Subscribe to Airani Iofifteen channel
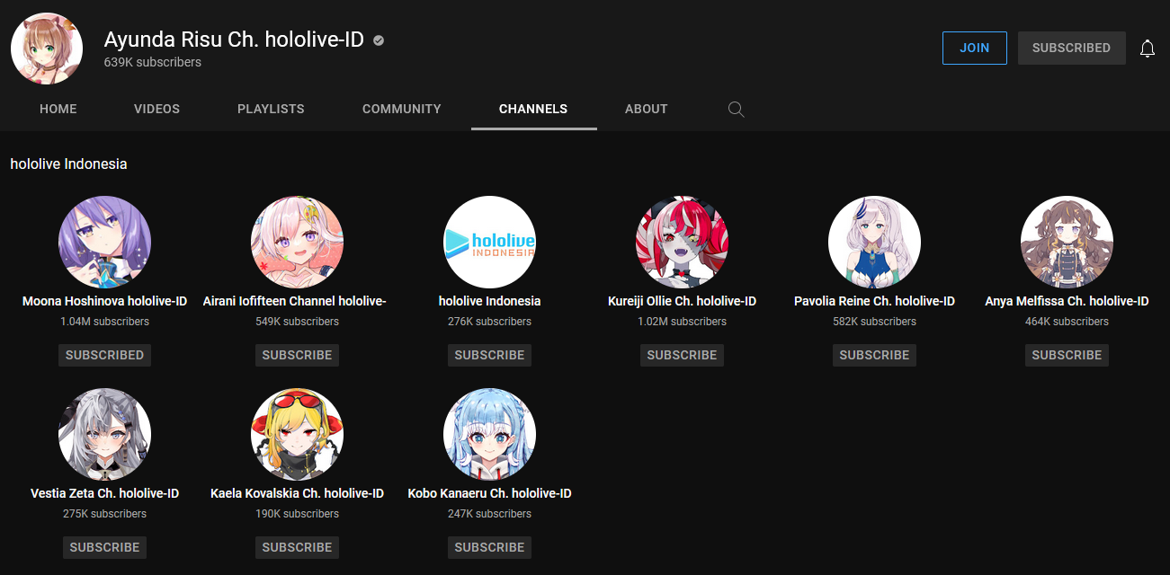The width and height of the screenshot is (1170, 575). coord(297,355)
